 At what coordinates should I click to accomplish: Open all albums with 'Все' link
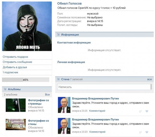(x=47, y=95)
